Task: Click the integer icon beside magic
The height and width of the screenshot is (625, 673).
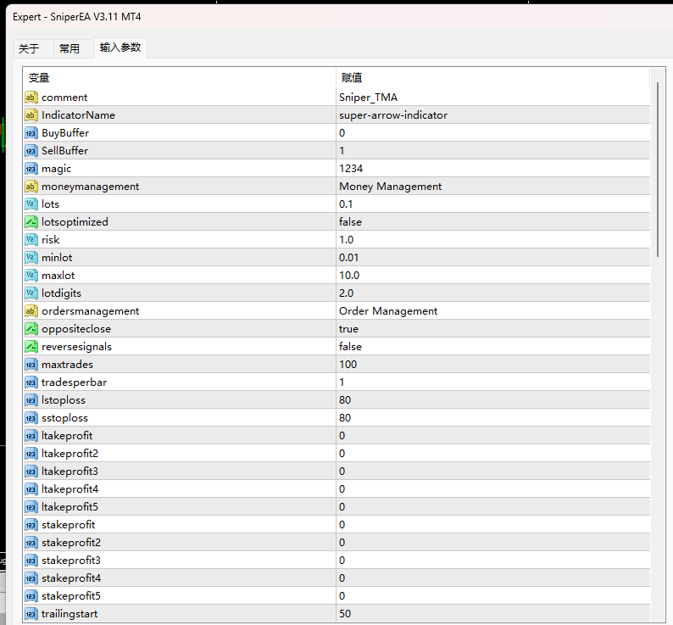Action: pos(31,169)
